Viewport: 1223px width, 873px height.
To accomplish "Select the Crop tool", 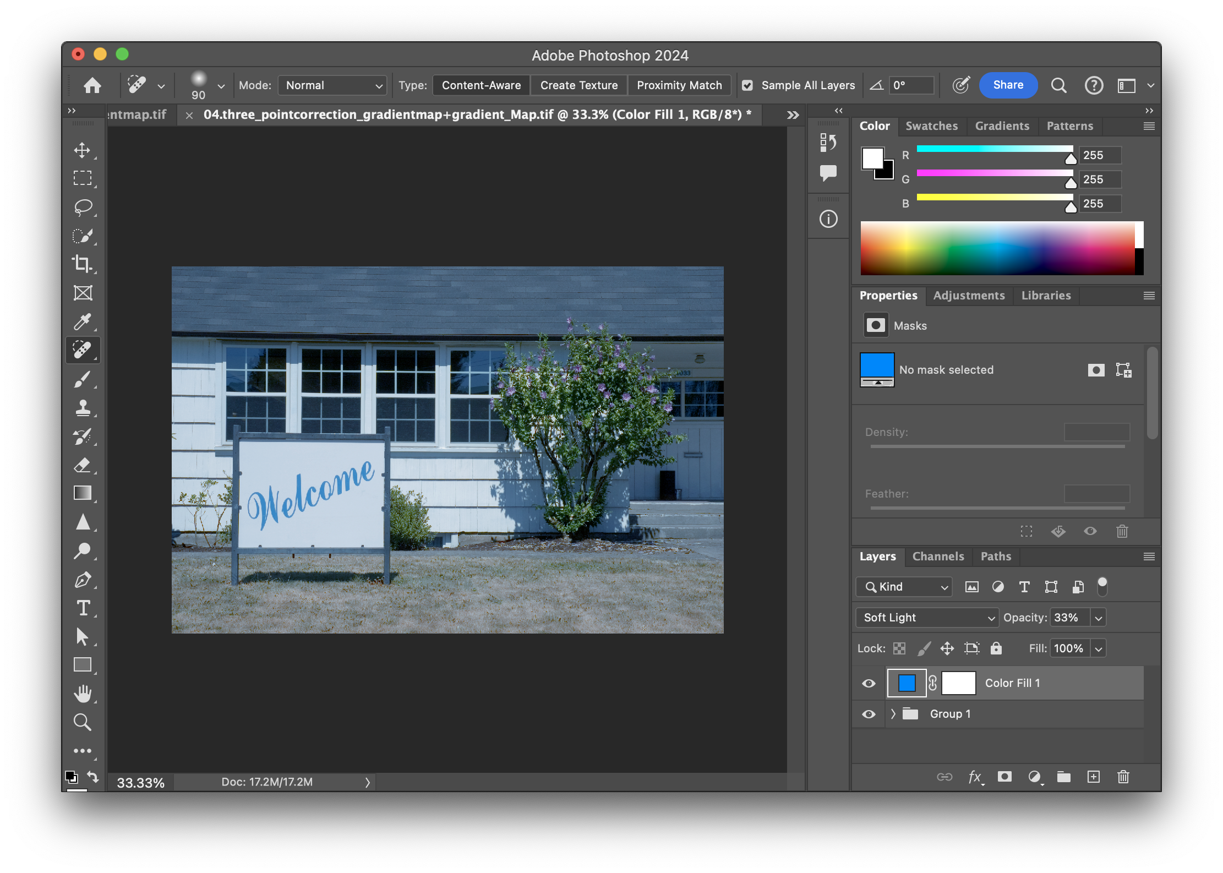I will tap(83, 264).
